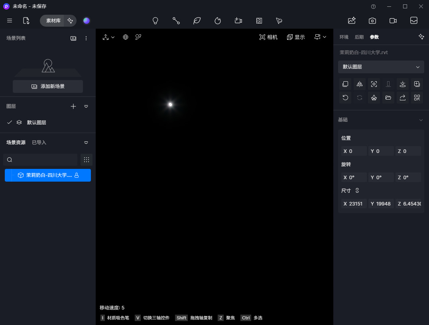The image size is (429, 325).
Task: Open the leaf vegetation tool
Action: pos(197,21)
